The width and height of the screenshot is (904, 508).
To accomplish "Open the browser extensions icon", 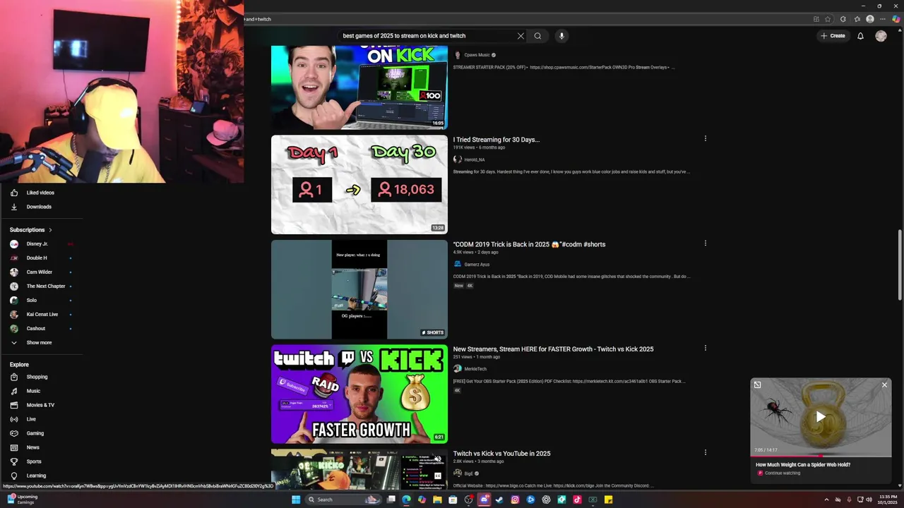I will coord(843,19).
